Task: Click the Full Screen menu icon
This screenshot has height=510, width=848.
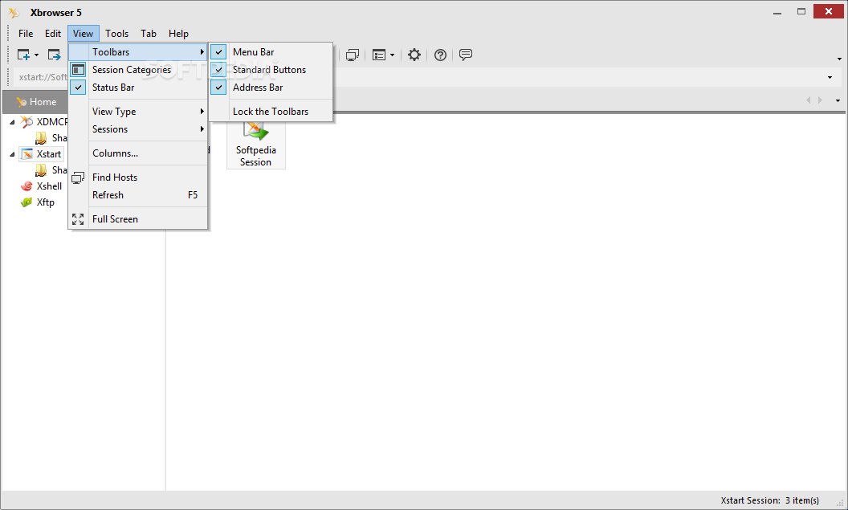Action: pyautogui.click(x=78, y=219)
